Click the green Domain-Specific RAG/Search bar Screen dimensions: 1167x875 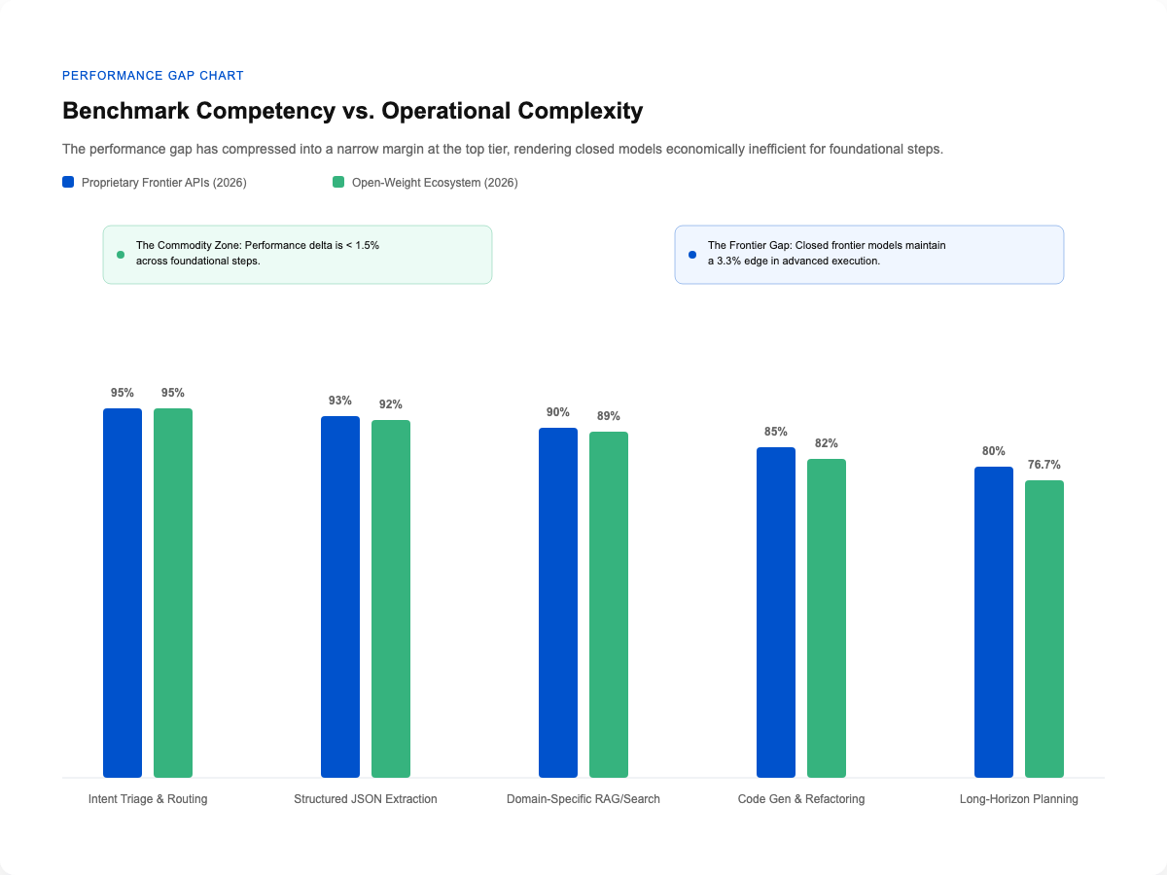point(609,605)
